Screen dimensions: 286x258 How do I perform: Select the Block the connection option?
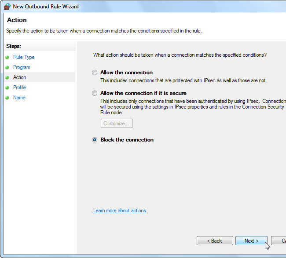tap(95, 140)
